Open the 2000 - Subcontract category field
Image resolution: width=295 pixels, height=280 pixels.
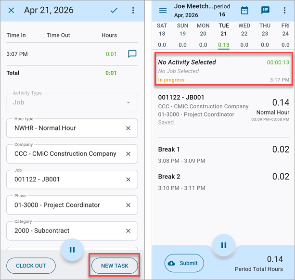[72, 231]
